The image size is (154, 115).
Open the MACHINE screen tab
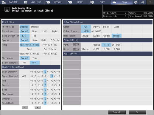(11, 2)
